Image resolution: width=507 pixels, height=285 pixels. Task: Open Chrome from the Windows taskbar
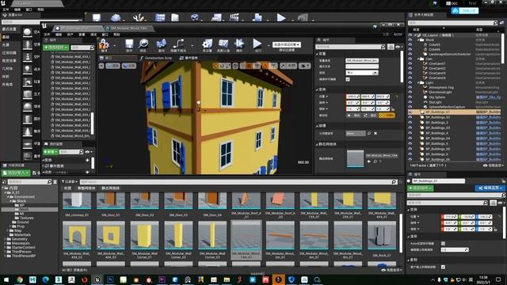pyautogui.click(x=20, y=279)
